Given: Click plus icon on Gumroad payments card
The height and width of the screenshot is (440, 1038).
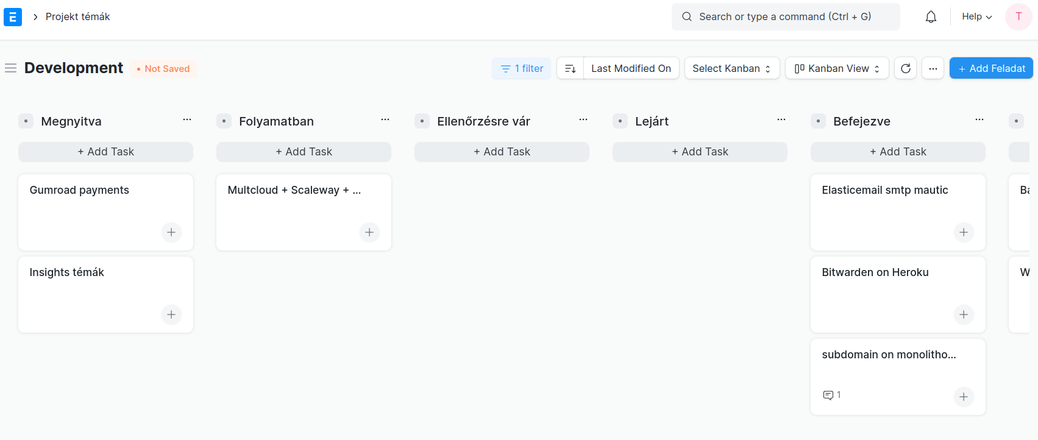Looking at the screenshot, I should [171, 232].
